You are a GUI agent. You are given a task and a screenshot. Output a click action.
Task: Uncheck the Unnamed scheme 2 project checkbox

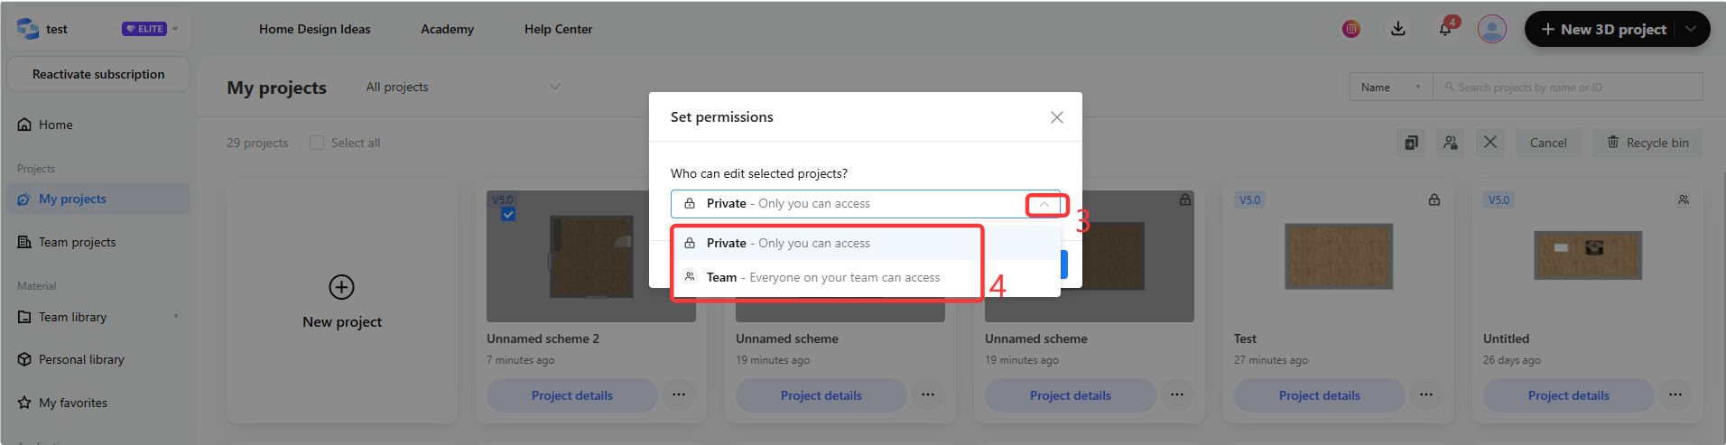(508, 215)
